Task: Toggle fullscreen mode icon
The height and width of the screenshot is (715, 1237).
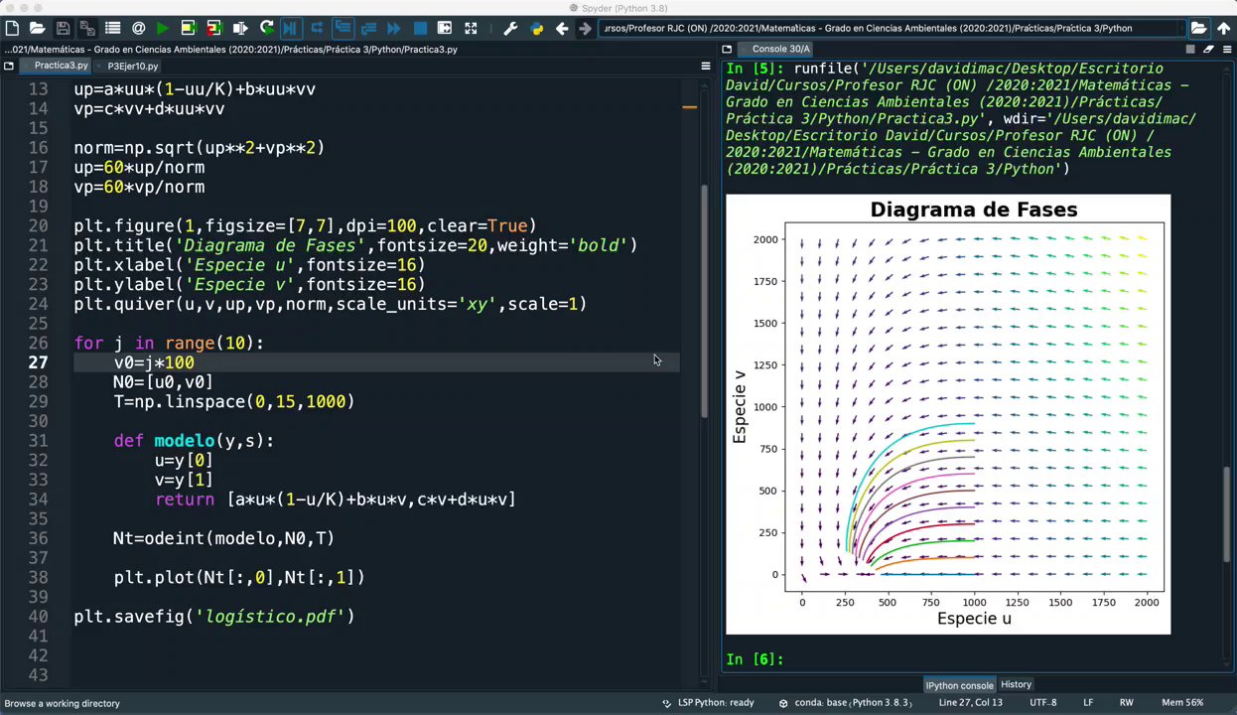Action: (471, 28)
